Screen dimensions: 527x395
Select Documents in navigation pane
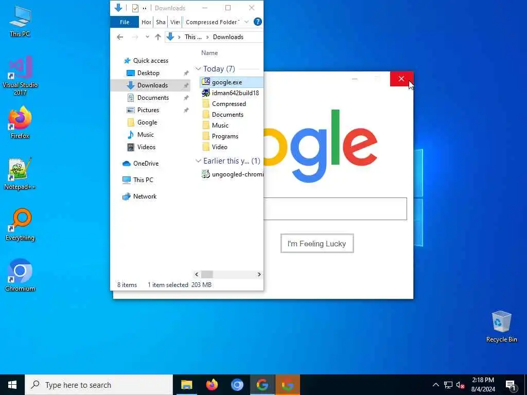153,98
